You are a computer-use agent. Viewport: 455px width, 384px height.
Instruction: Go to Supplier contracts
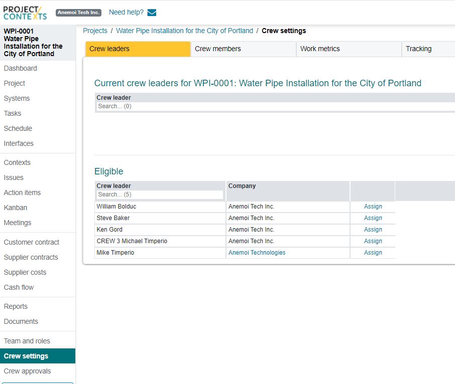click(31, 258)
